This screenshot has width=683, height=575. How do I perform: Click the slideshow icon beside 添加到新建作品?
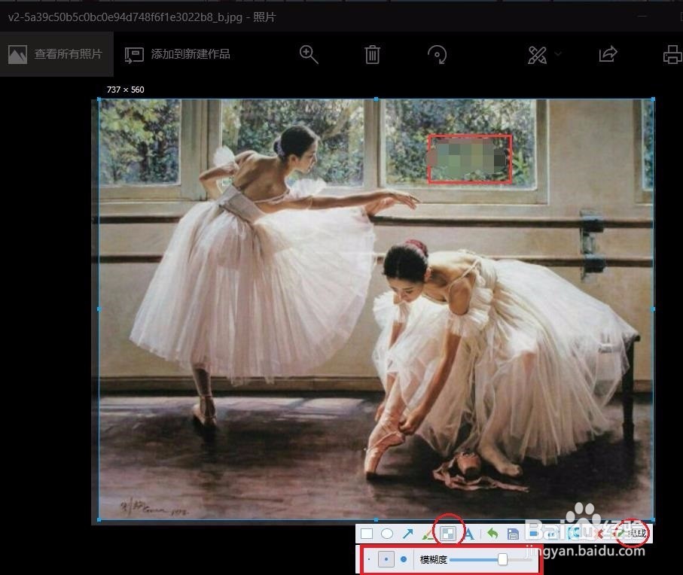[134, 55]
